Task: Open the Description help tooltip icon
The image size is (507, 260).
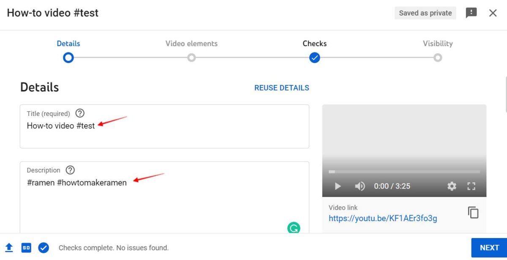Action: click(x=70, y=170)
